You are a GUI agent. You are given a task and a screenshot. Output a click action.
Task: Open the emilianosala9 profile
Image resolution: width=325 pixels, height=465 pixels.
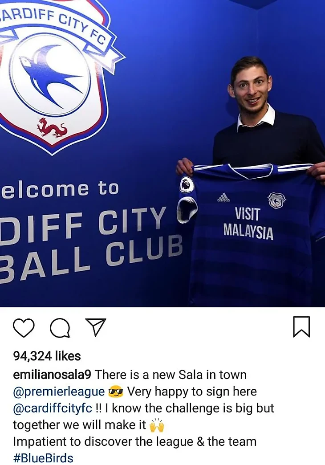[52, 375]
